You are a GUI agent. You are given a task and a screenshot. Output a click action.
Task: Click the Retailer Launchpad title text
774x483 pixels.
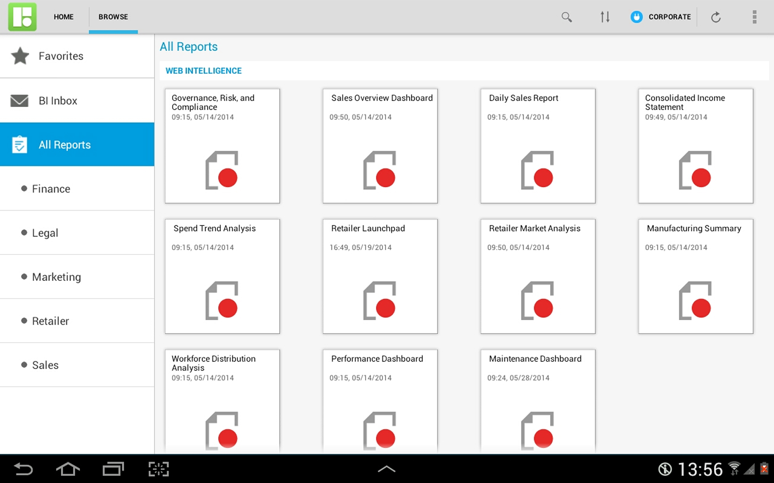click(368, 228)
